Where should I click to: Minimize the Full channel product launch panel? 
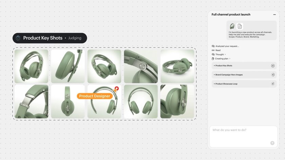pyautogui.click(x=274, y=15)
